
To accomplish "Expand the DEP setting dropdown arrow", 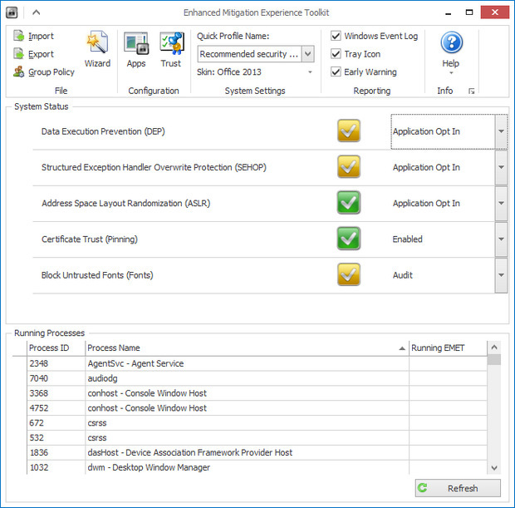I will (x=501, y=131).
